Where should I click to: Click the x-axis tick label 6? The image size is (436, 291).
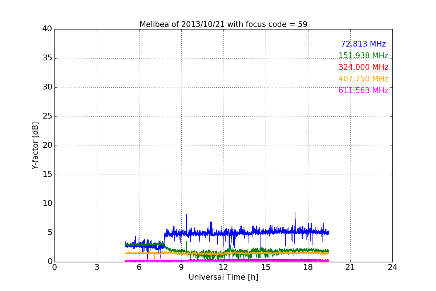pos(139,267)
